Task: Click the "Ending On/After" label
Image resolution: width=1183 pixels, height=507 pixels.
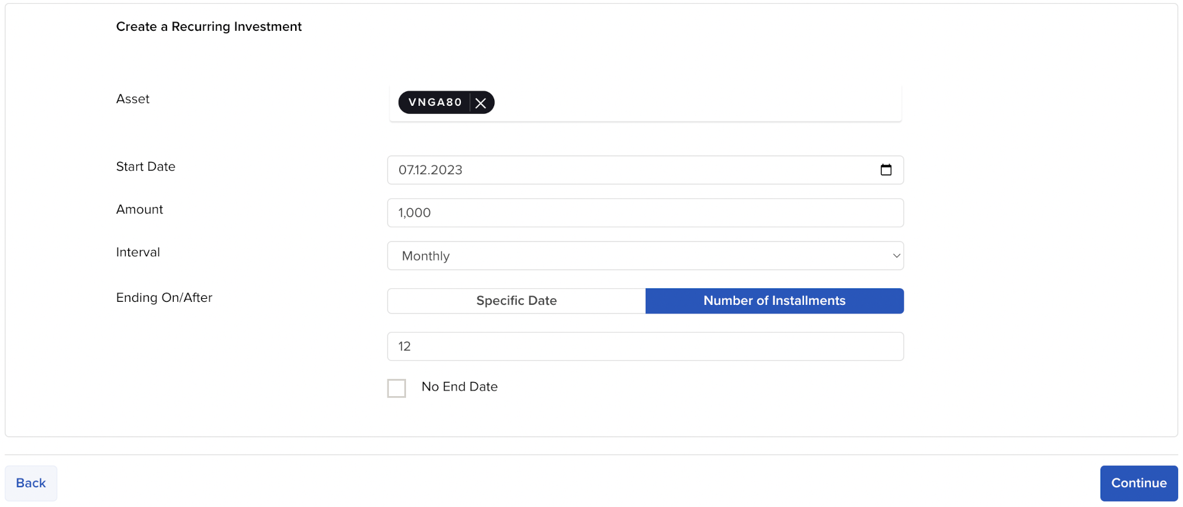Action: coord(164,298)
